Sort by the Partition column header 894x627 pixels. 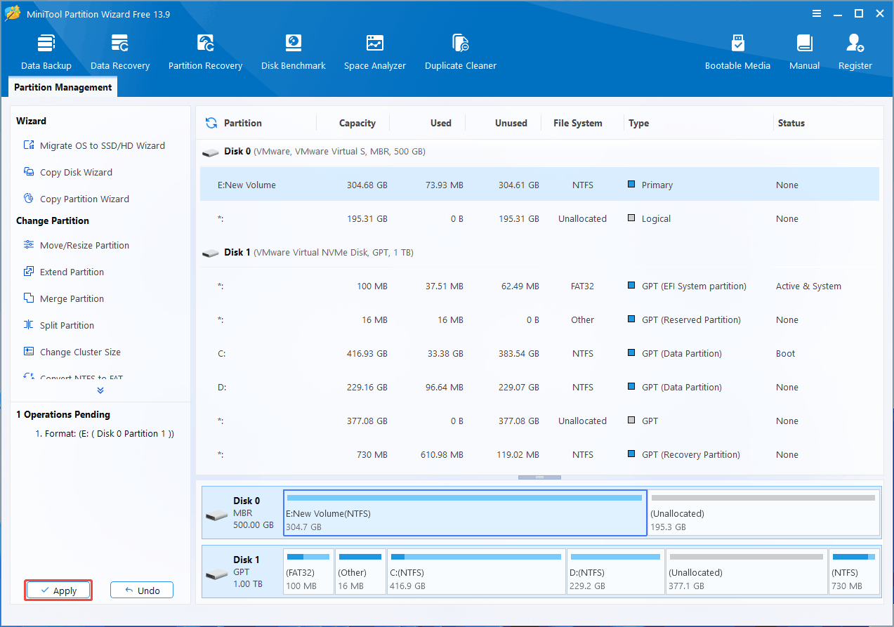tap(243, 123)
